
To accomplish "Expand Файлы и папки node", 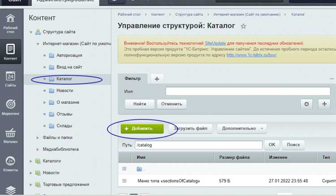I will 38,137.
